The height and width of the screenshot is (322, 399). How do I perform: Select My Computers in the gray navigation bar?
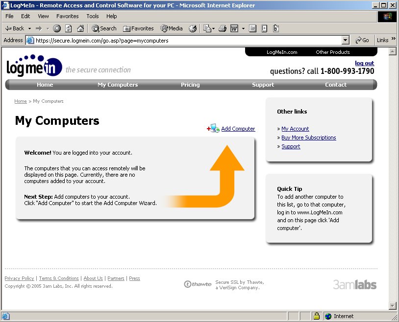point(118,85)
